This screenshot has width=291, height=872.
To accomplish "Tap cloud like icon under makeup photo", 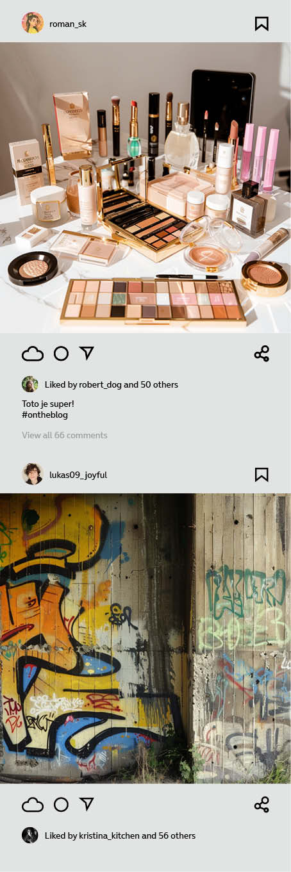I will [33, 354].
